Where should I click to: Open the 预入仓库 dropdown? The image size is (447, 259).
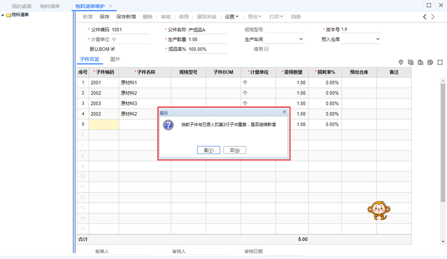click(x=378, y=39)
